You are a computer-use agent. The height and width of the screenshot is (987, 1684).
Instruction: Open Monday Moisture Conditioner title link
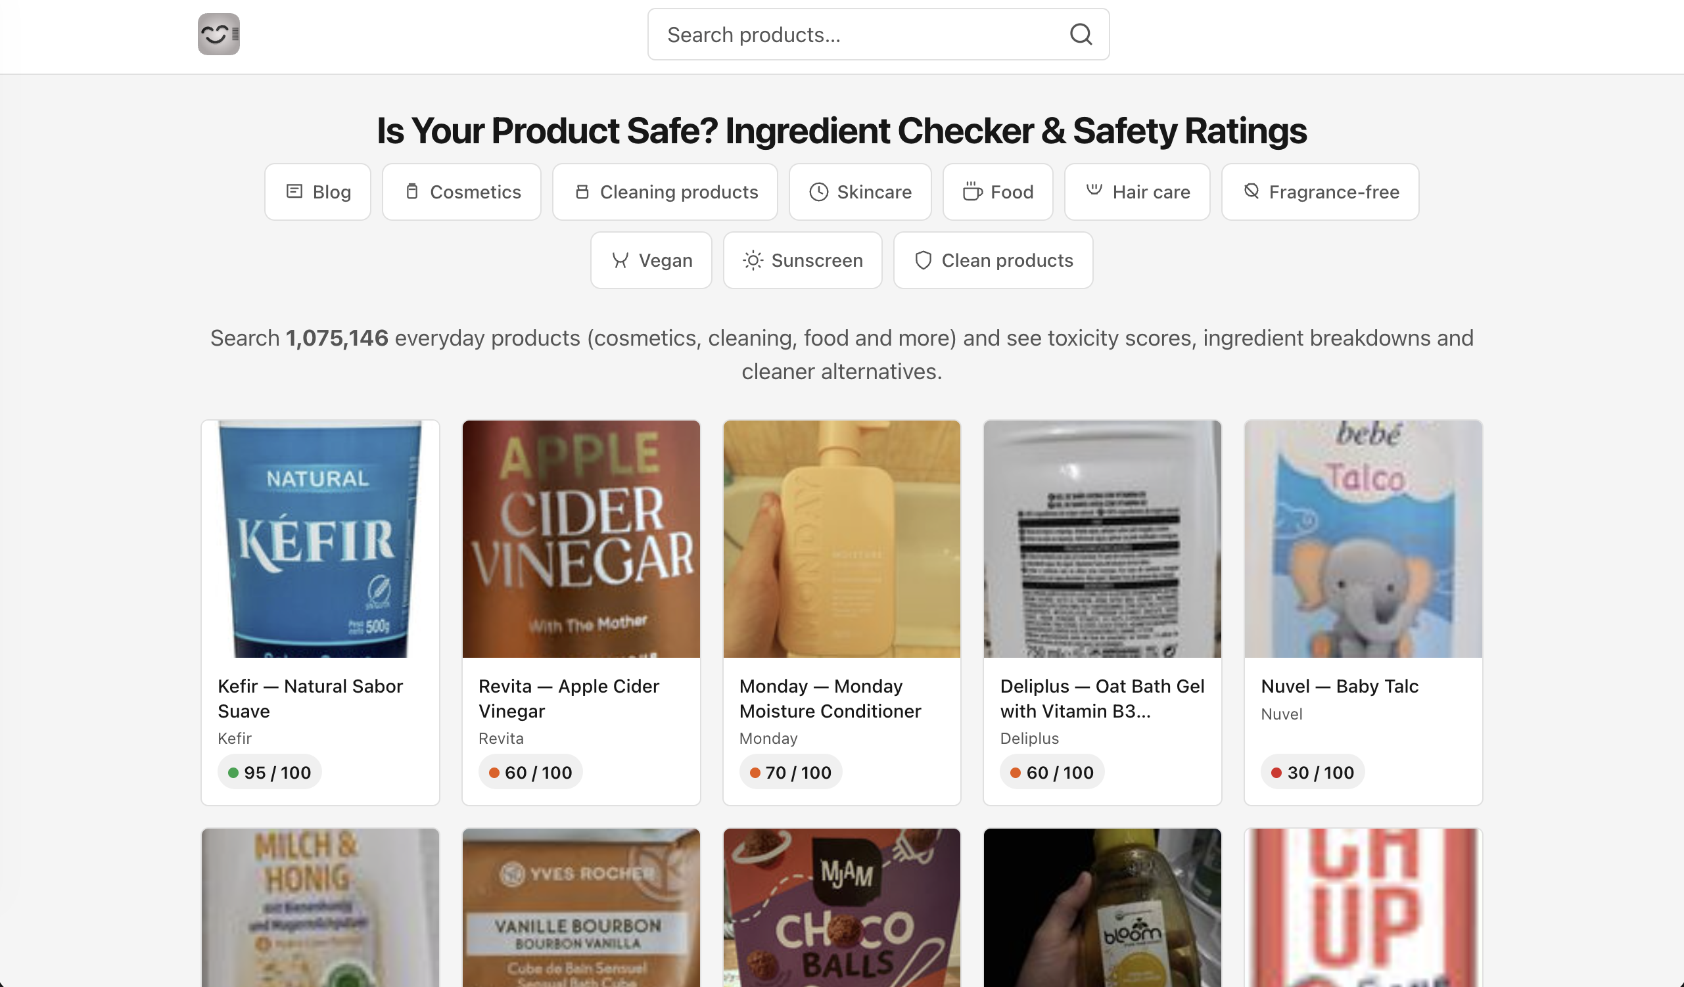tap(830, 699)
